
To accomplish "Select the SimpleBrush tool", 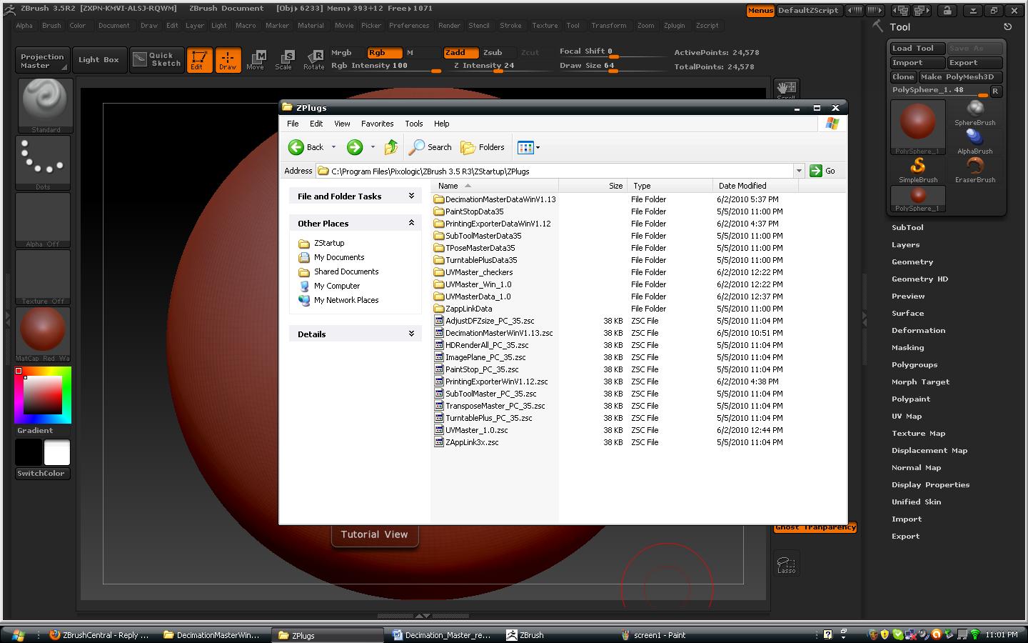I will point(918,171).
